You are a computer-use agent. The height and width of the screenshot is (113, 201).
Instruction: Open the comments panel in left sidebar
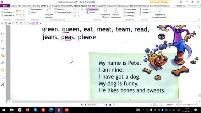(x=3, y=55)
